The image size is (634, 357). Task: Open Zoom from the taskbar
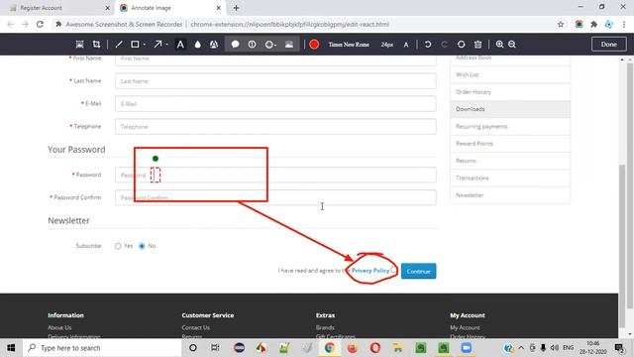click(467, 348)
